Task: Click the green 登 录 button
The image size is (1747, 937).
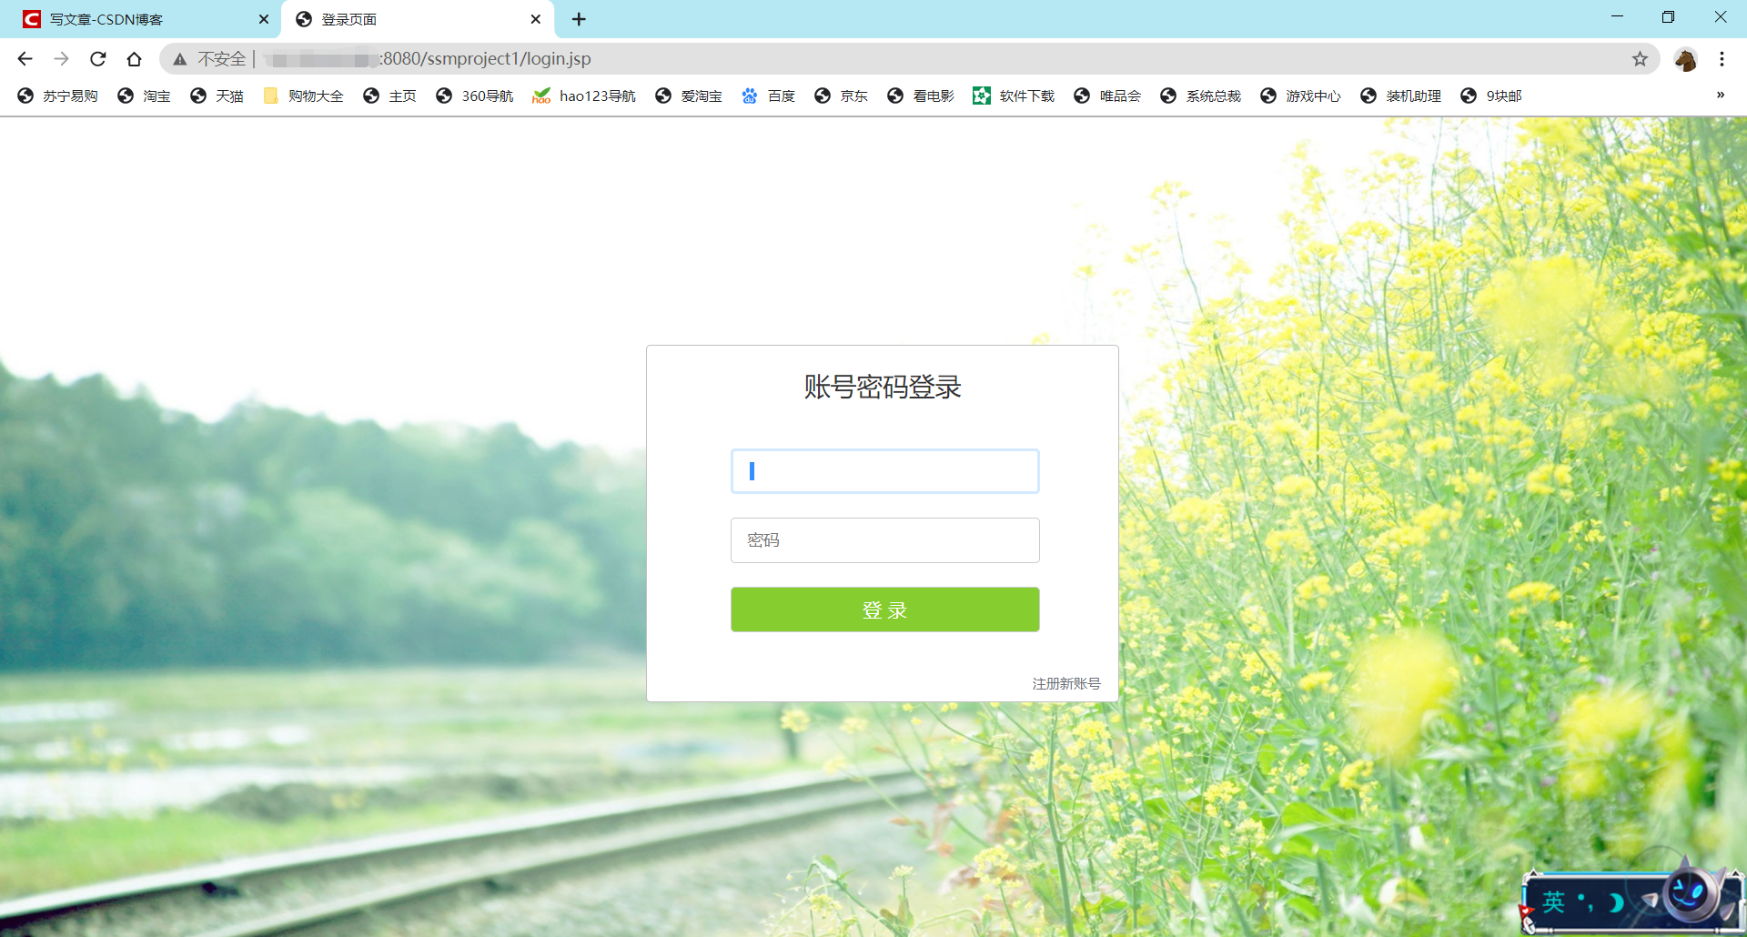Action: coord(884,610)
